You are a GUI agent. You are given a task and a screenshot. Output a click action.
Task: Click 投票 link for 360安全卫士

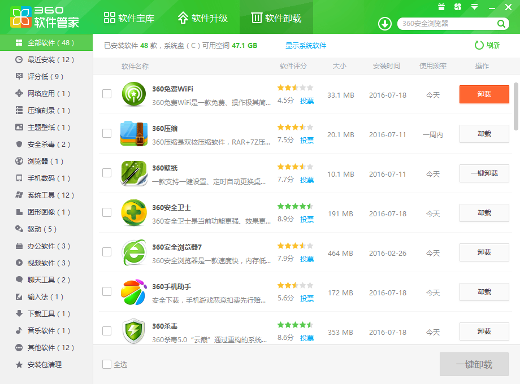point(307,219)
